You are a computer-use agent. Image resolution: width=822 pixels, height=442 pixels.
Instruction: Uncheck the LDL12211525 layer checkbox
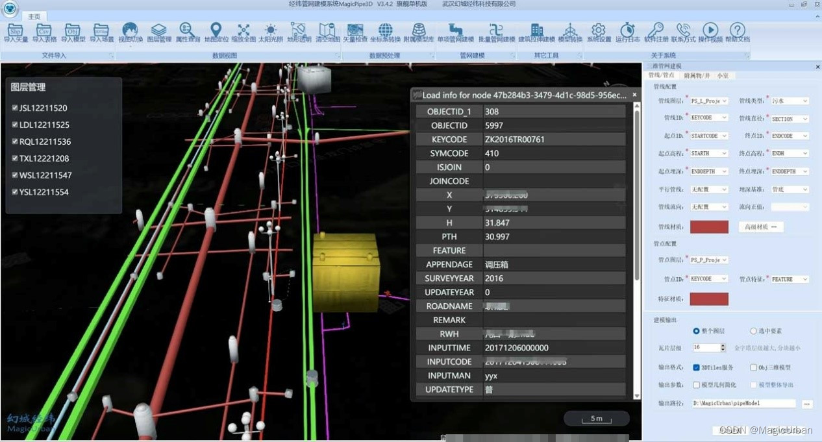(15, 125)
